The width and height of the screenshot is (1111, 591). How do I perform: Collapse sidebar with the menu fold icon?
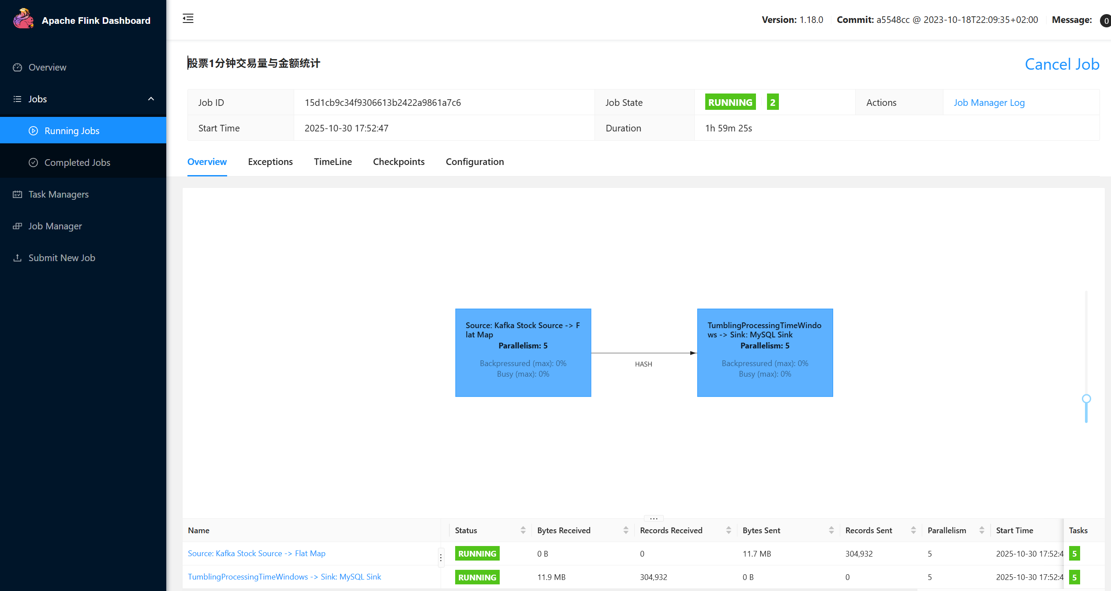[188, 19]
